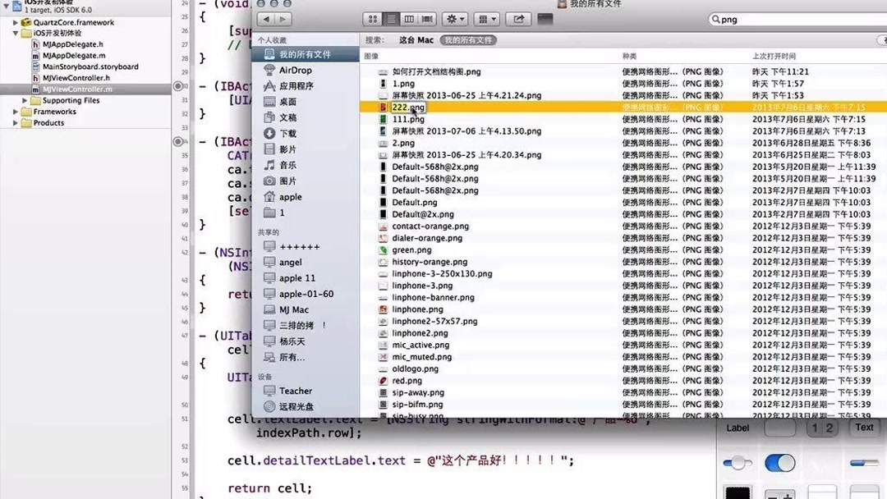Switch Finder to icon view

click(x=373, y=18)
